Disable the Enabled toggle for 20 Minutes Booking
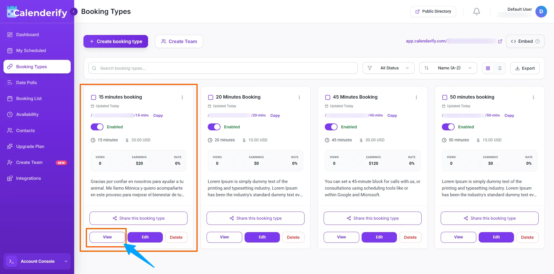This screenshot has width=554, height=274. [x=214, y=127]
